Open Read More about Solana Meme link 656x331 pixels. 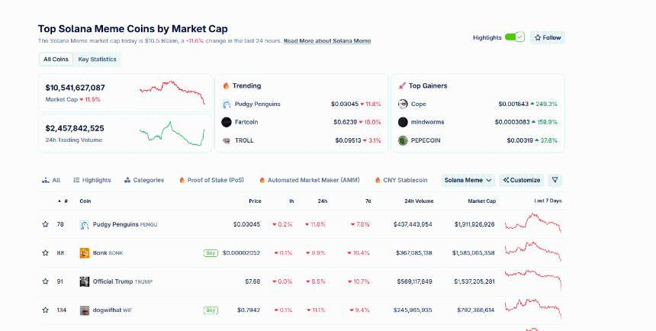pos(327,40)
